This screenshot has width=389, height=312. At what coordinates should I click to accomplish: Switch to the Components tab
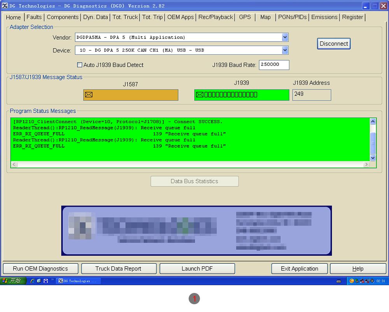coord(63,17)
